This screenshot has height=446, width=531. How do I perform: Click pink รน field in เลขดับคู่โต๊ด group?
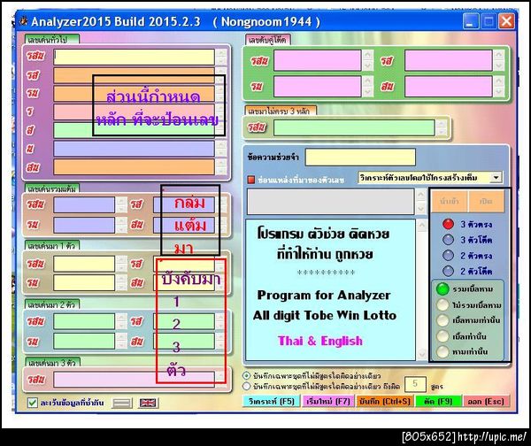tap(318, 87)
